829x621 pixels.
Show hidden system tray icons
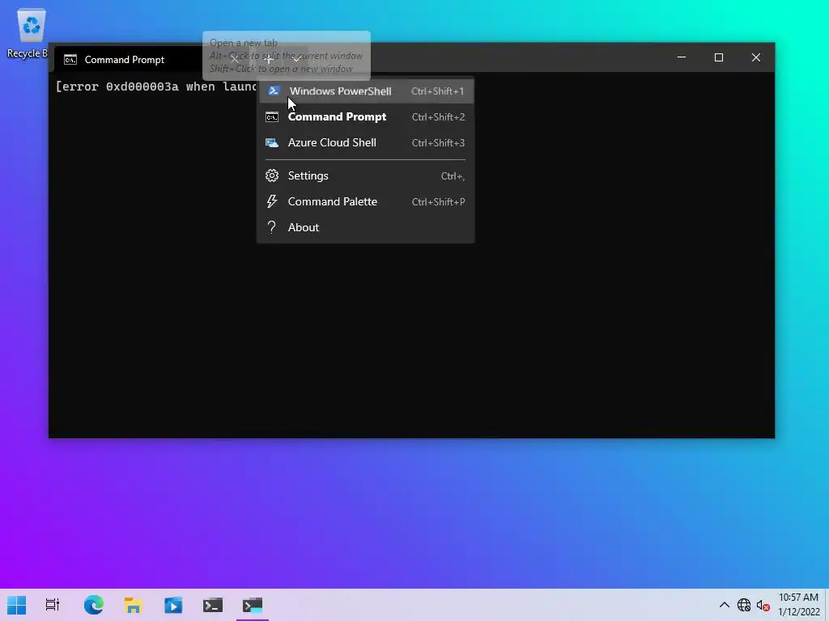pyautogui.click(x=725, y=605)
